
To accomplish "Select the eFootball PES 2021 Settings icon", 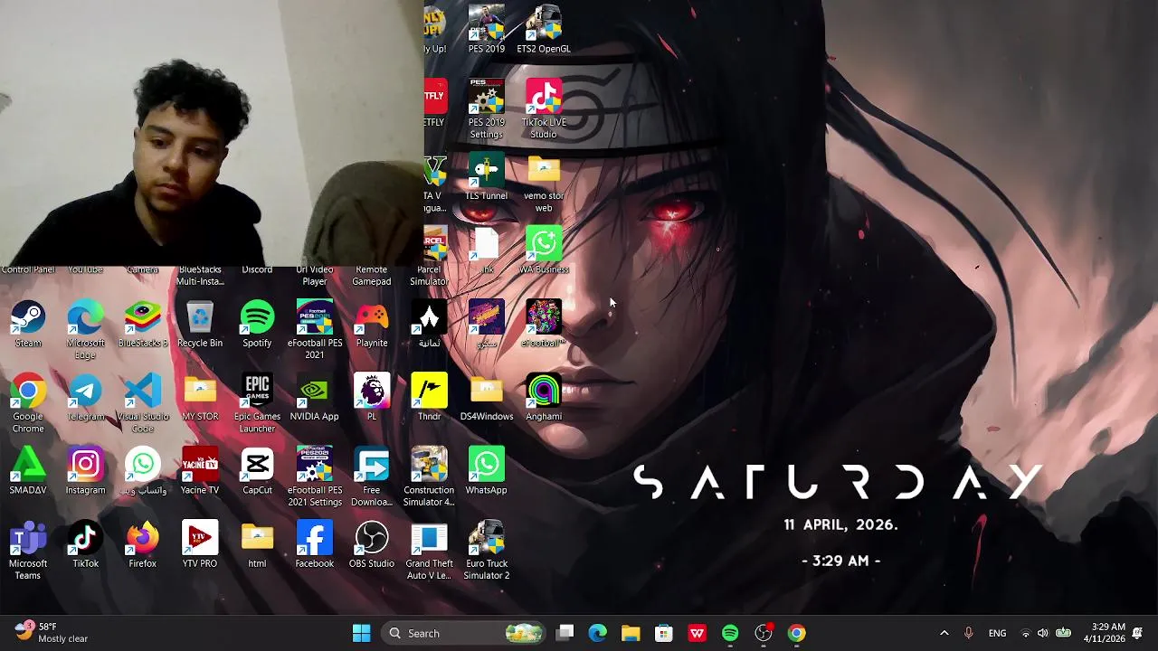I will pos(315,477).
